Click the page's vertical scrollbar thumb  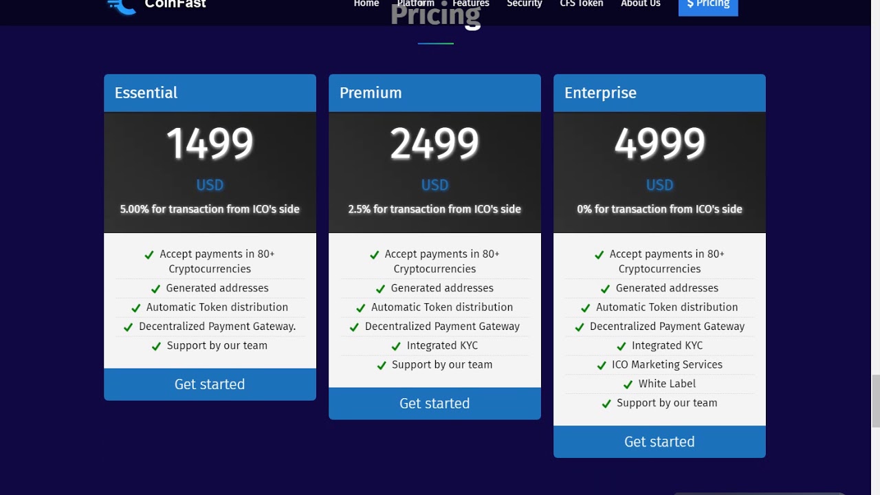click(875, 401)
